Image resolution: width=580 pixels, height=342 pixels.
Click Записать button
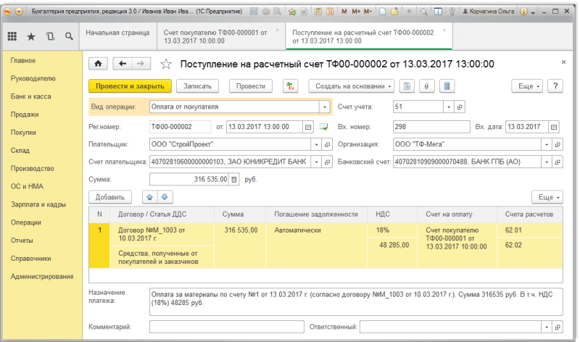pyautogui.click(x=197, y=86)
